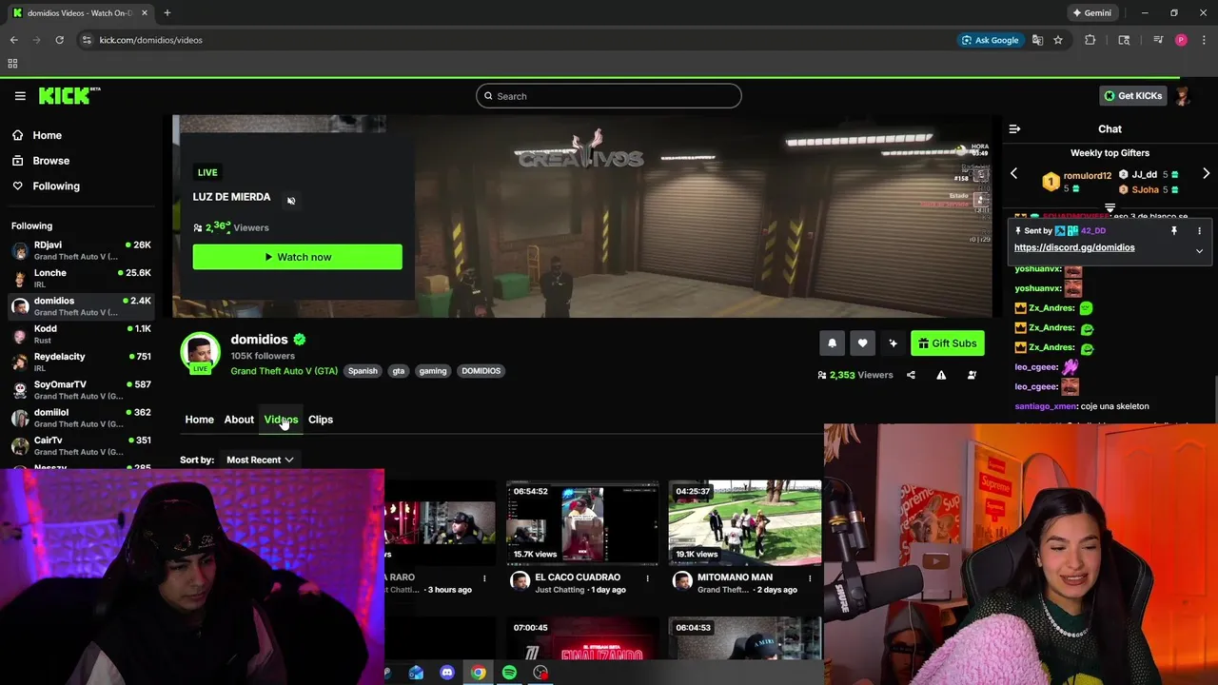Image resolution: width=1218 pixels, height=685 pixels.
Task: Open EL CACO CUADRAO video thumbnail
Action: 582,522
